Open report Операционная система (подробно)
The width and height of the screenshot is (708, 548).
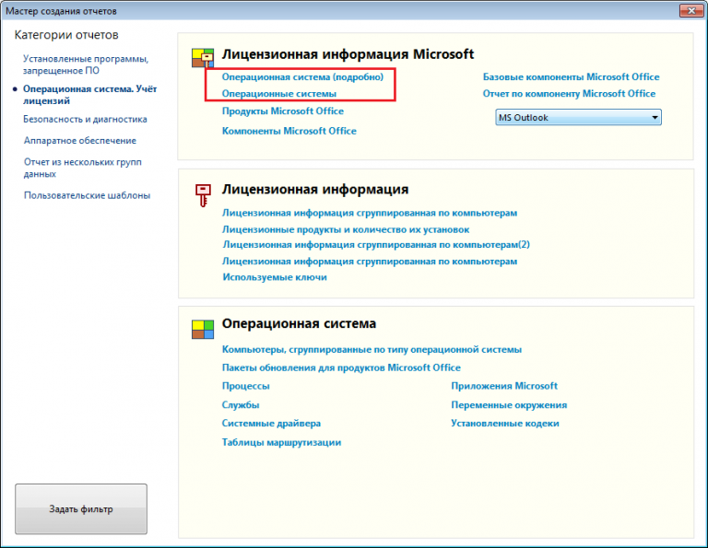coord(302,77)
